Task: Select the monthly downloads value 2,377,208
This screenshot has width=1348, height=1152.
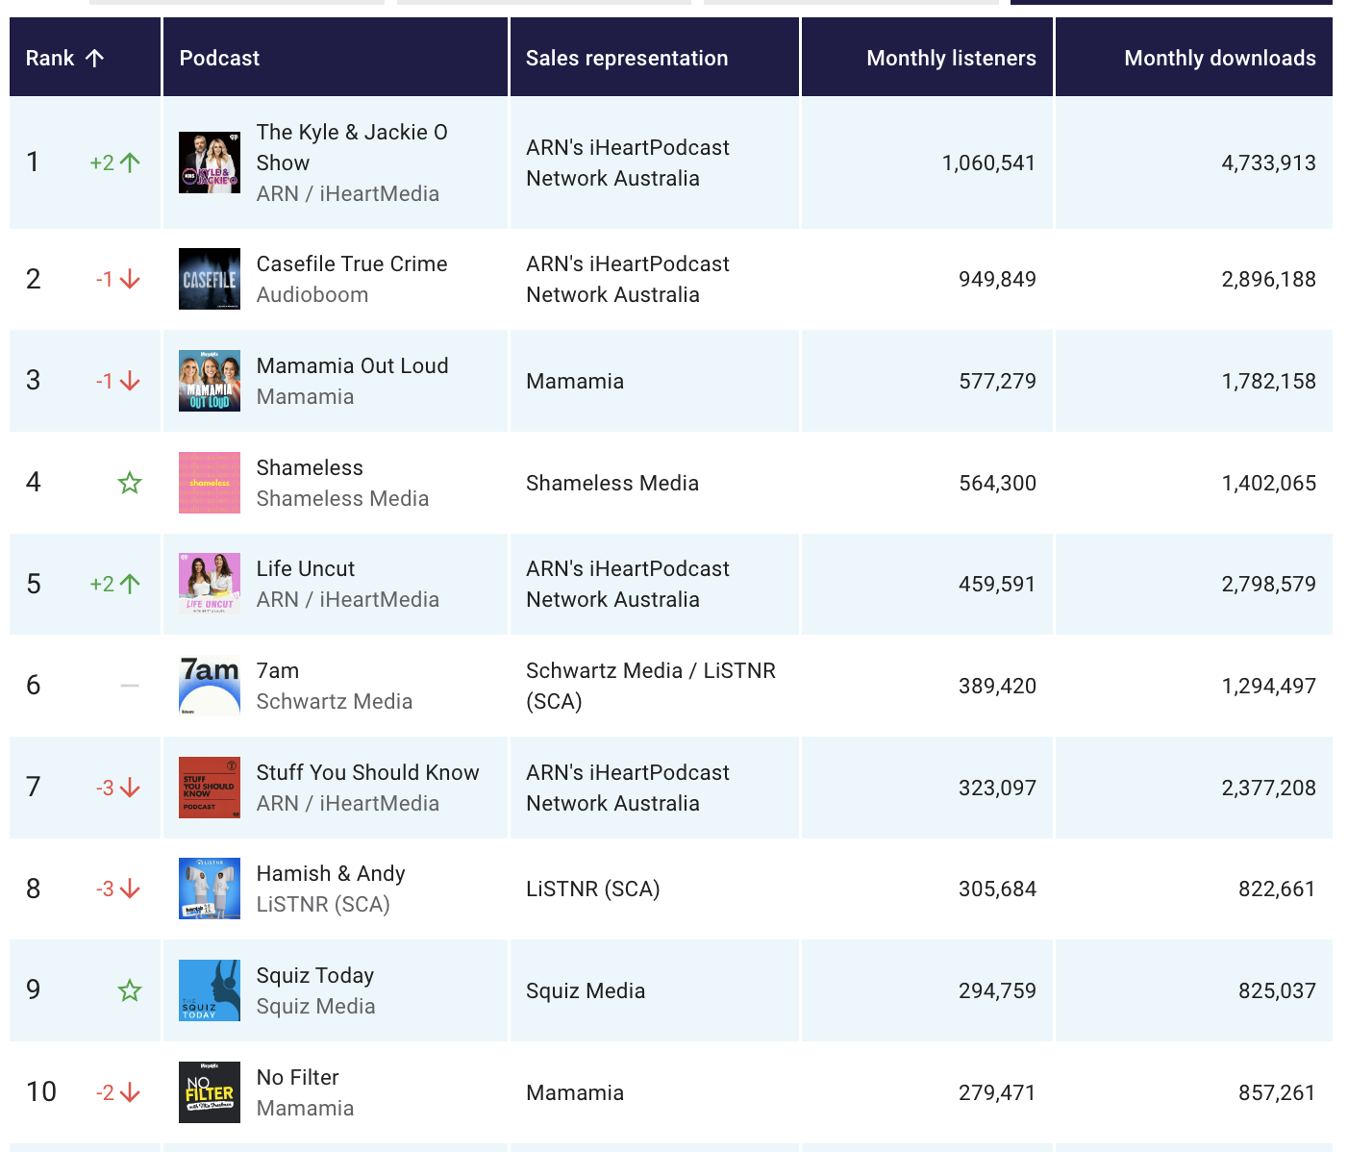Action: [1268, 788]
